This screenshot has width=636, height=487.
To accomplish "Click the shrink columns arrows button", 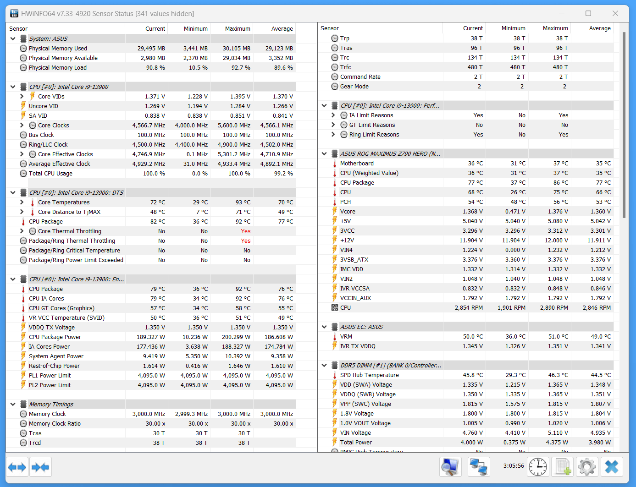I will coord(40,467).
